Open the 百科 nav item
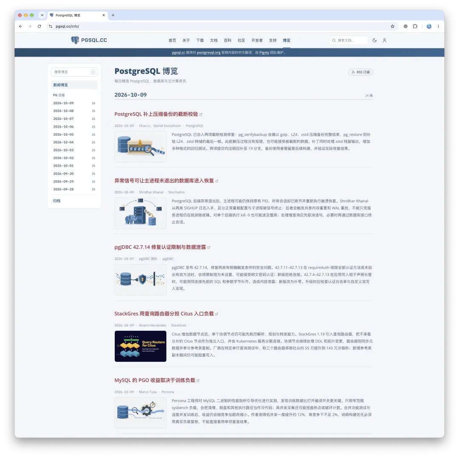The image size is (459, 457). click(227, 40)
